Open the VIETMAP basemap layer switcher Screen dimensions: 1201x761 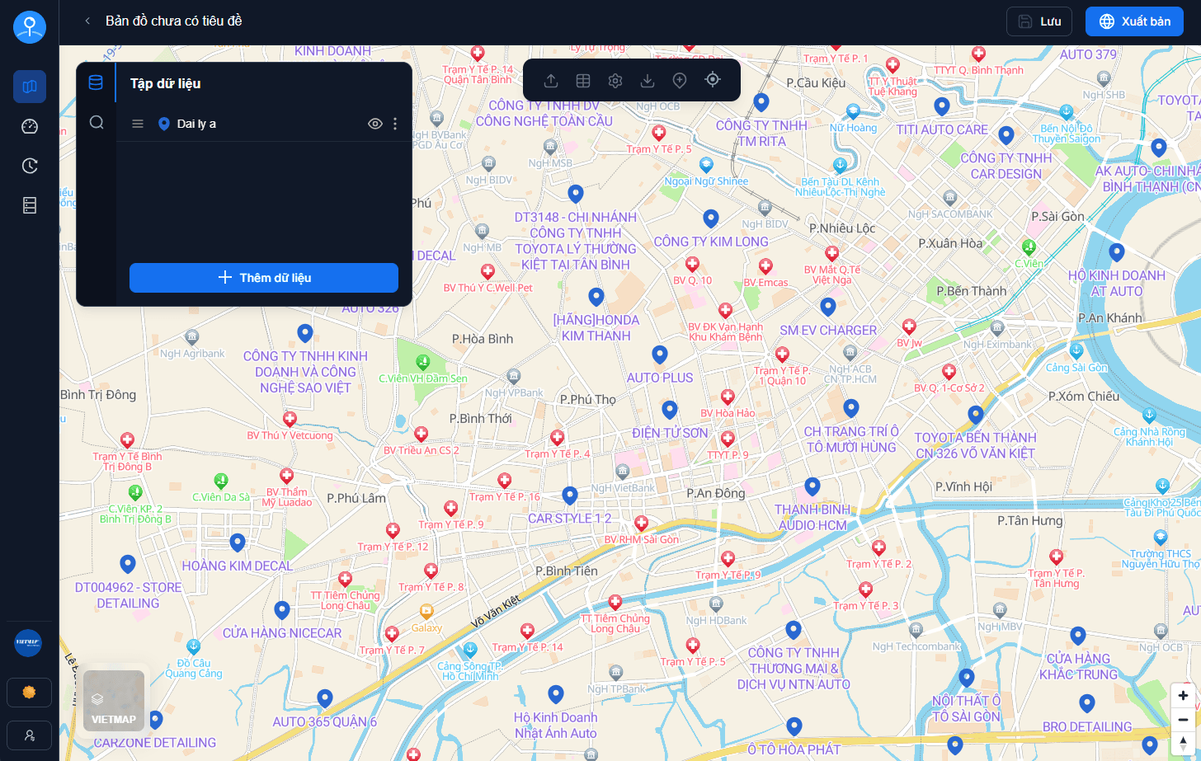114,701
